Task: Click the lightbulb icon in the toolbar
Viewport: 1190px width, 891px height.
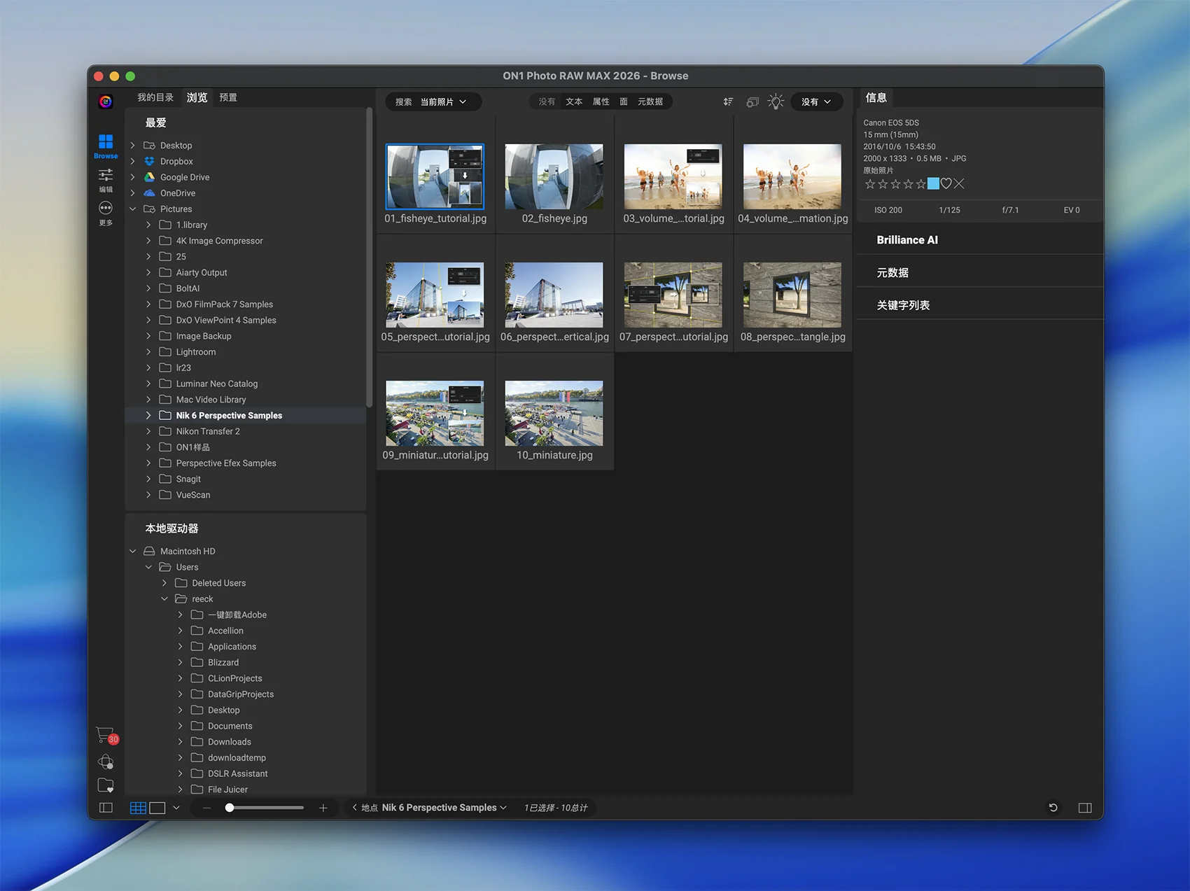Action: [776, 102]
